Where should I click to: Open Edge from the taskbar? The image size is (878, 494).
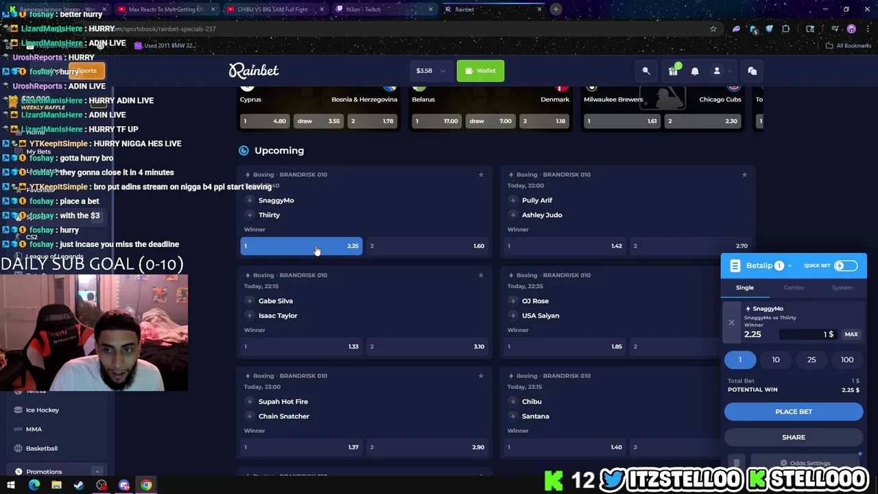[x=34, y=485]
